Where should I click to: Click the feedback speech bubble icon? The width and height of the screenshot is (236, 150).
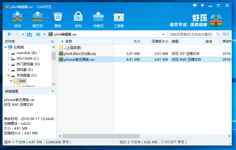(195, 5)
